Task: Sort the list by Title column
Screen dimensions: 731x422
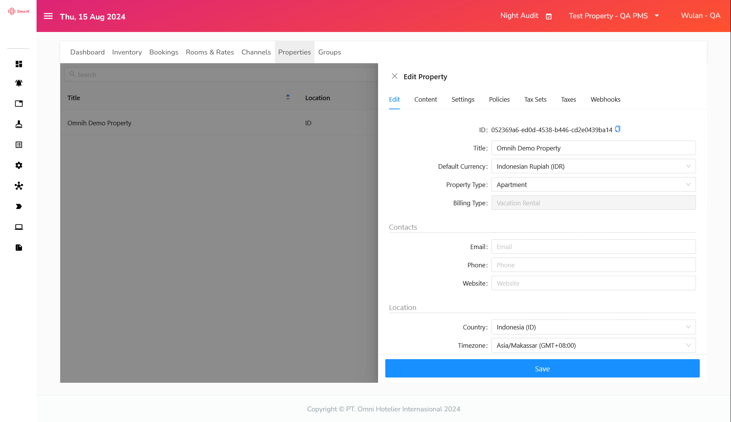Action: pos(288,98)
